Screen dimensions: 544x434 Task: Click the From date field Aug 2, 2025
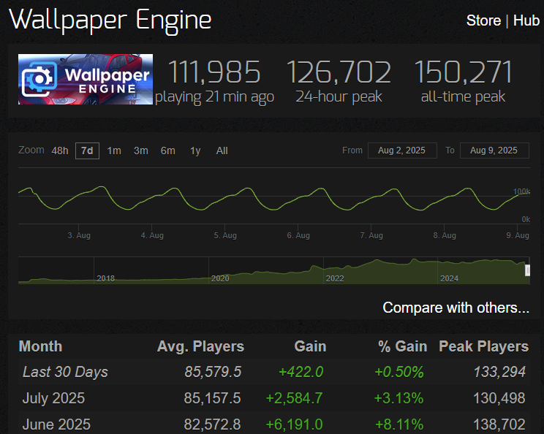tap(402, 151)
